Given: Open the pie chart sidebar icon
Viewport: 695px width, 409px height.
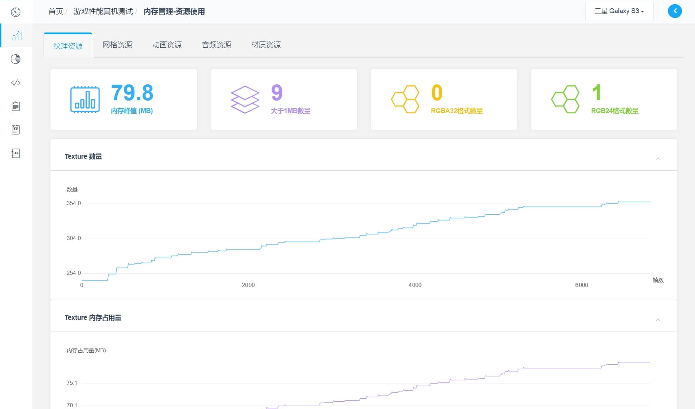Looking at the screenshot, I should click(16, 59).
